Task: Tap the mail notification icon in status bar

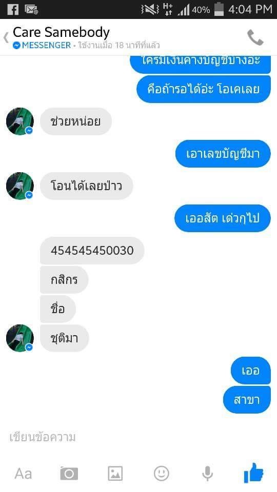Action: [31, 9]
